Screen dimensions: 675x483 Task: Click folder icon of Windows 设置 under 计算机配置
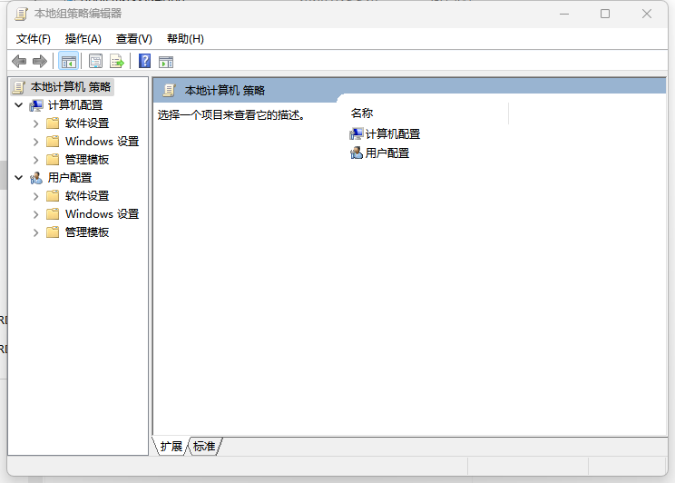53,142
